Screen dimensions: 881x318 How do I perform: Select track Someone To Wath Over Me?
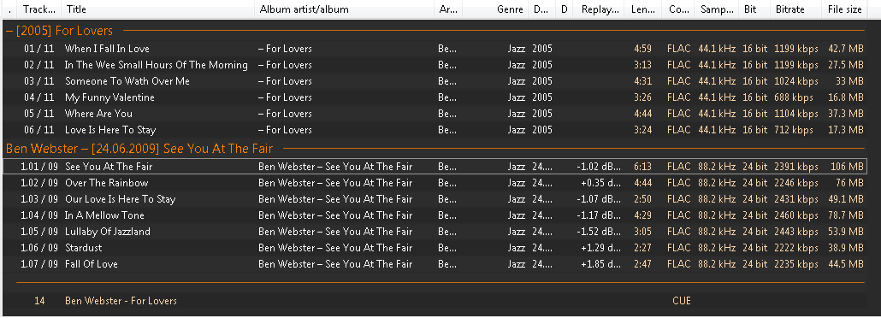[127, 81]
